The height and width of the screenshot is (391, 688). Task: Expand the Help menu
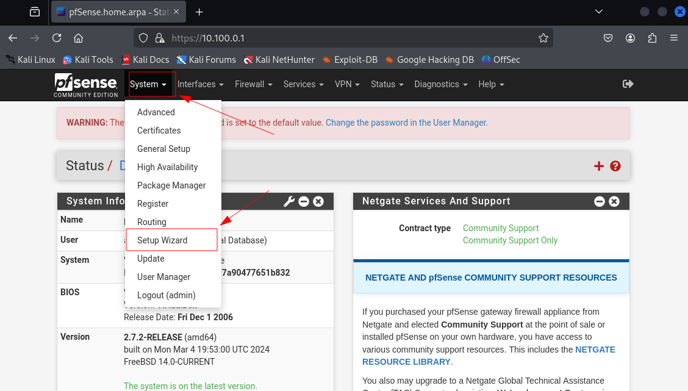tap(492, 84)
